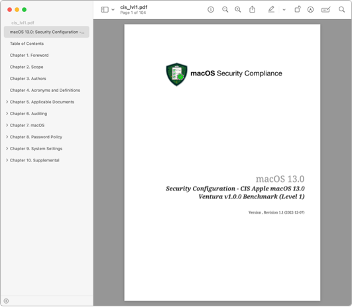The image size is (352, 307).
Task: Go to Table of Contents
Action: 27,44
